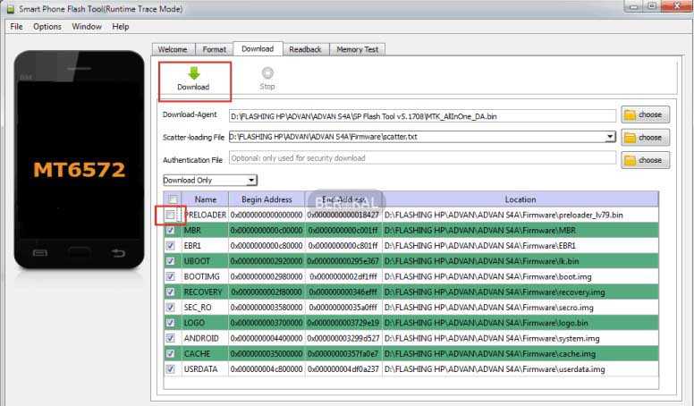
Task: Uncheck the LOGO partition checkbox
Action: tap(170, 323)
